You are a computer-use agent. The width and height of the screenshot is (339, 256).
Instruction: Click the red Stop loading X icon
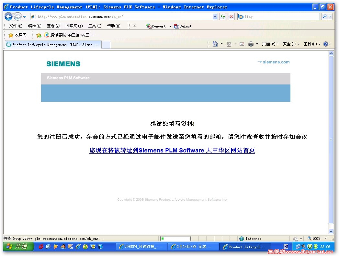(x=231, y=17)
